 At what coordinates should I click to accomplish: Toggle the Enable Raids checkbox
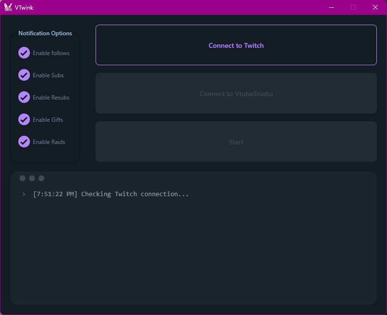click(x=24, y=142)
